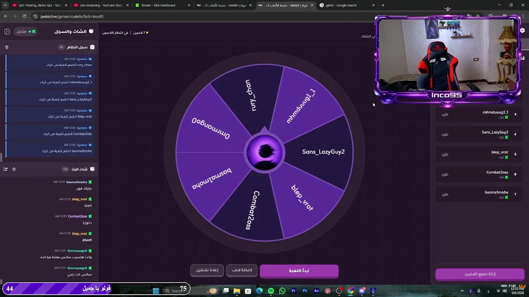Open WhatsApp from the taskbar

click(282, 291)
